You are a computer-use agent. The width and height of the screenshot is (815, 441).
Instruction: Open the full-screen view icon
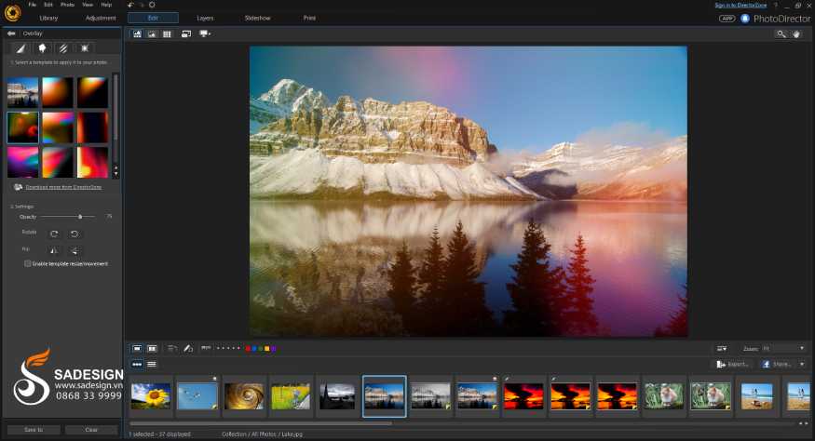coord(186,33)
